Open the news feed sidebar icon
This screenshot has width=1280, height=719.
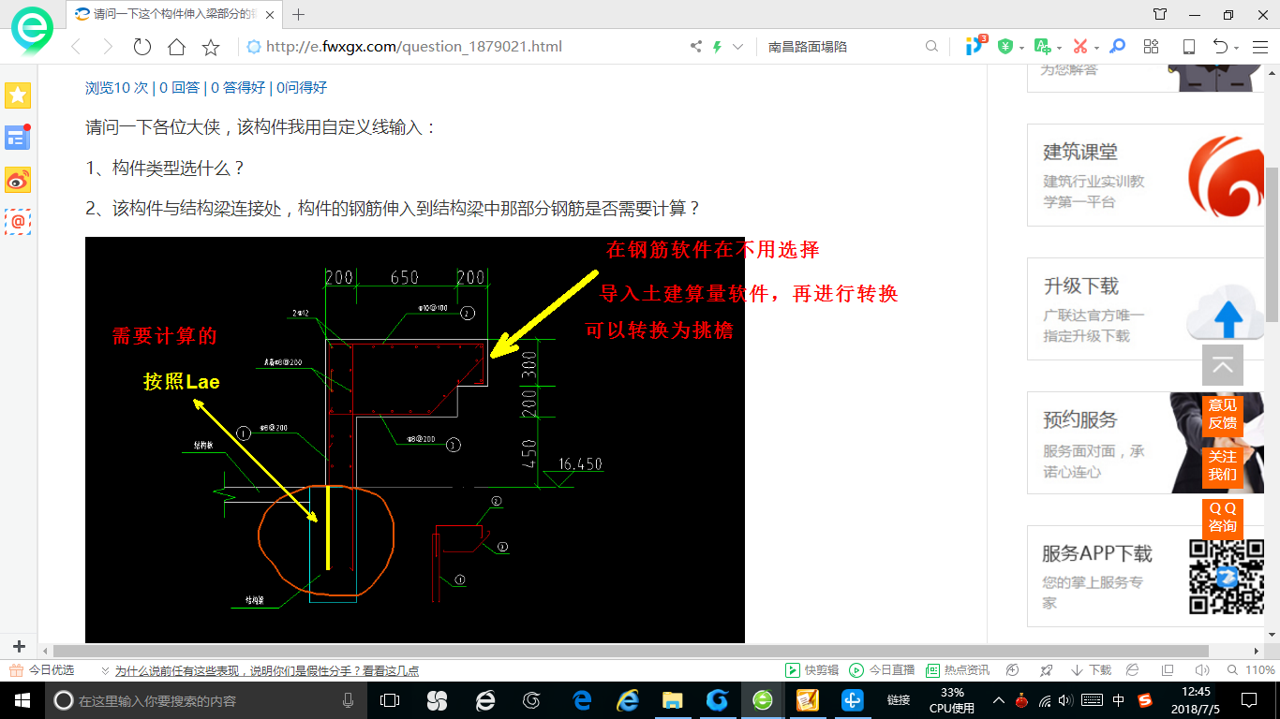18,138
